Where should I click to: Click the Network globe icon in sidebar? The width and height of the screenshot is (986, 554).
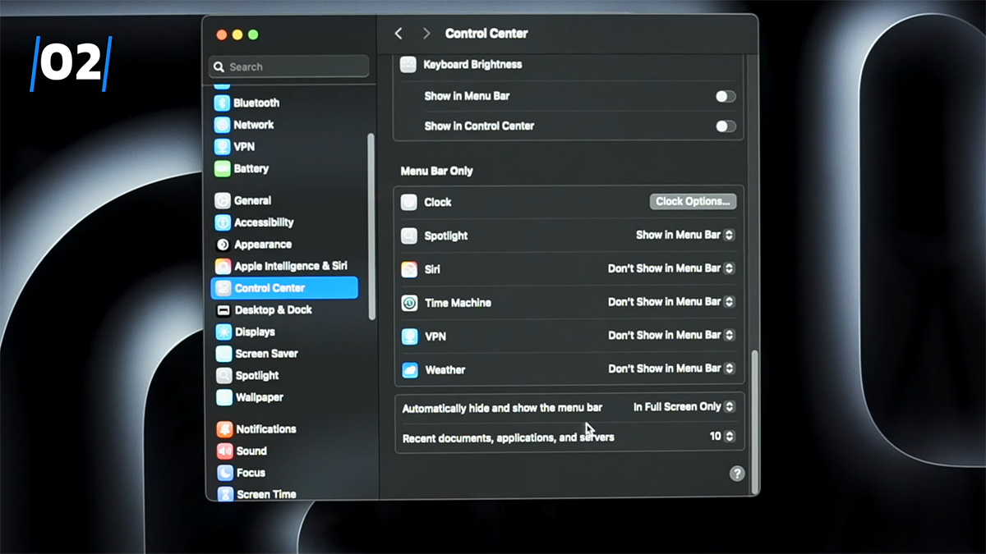[222, 125]
